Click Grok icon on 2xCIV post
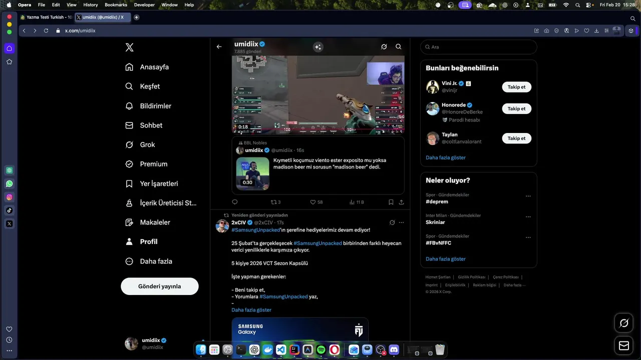 point(392,222)
